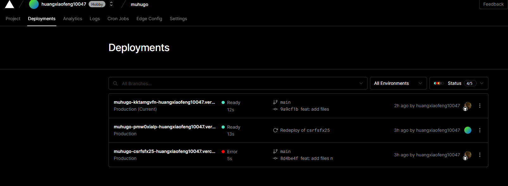Go to the Logs tab

point(95,19)
